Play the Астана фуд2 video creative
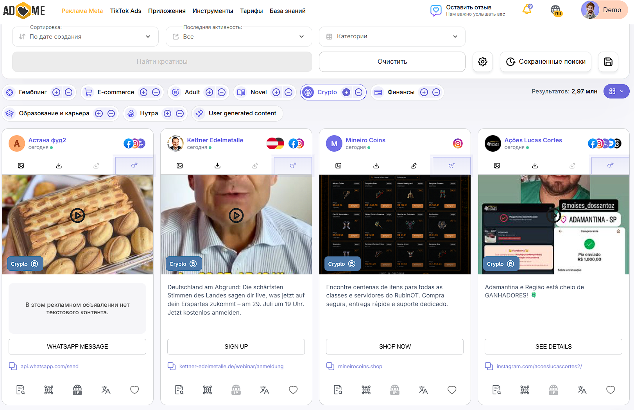634x410 pixels. 77,215
